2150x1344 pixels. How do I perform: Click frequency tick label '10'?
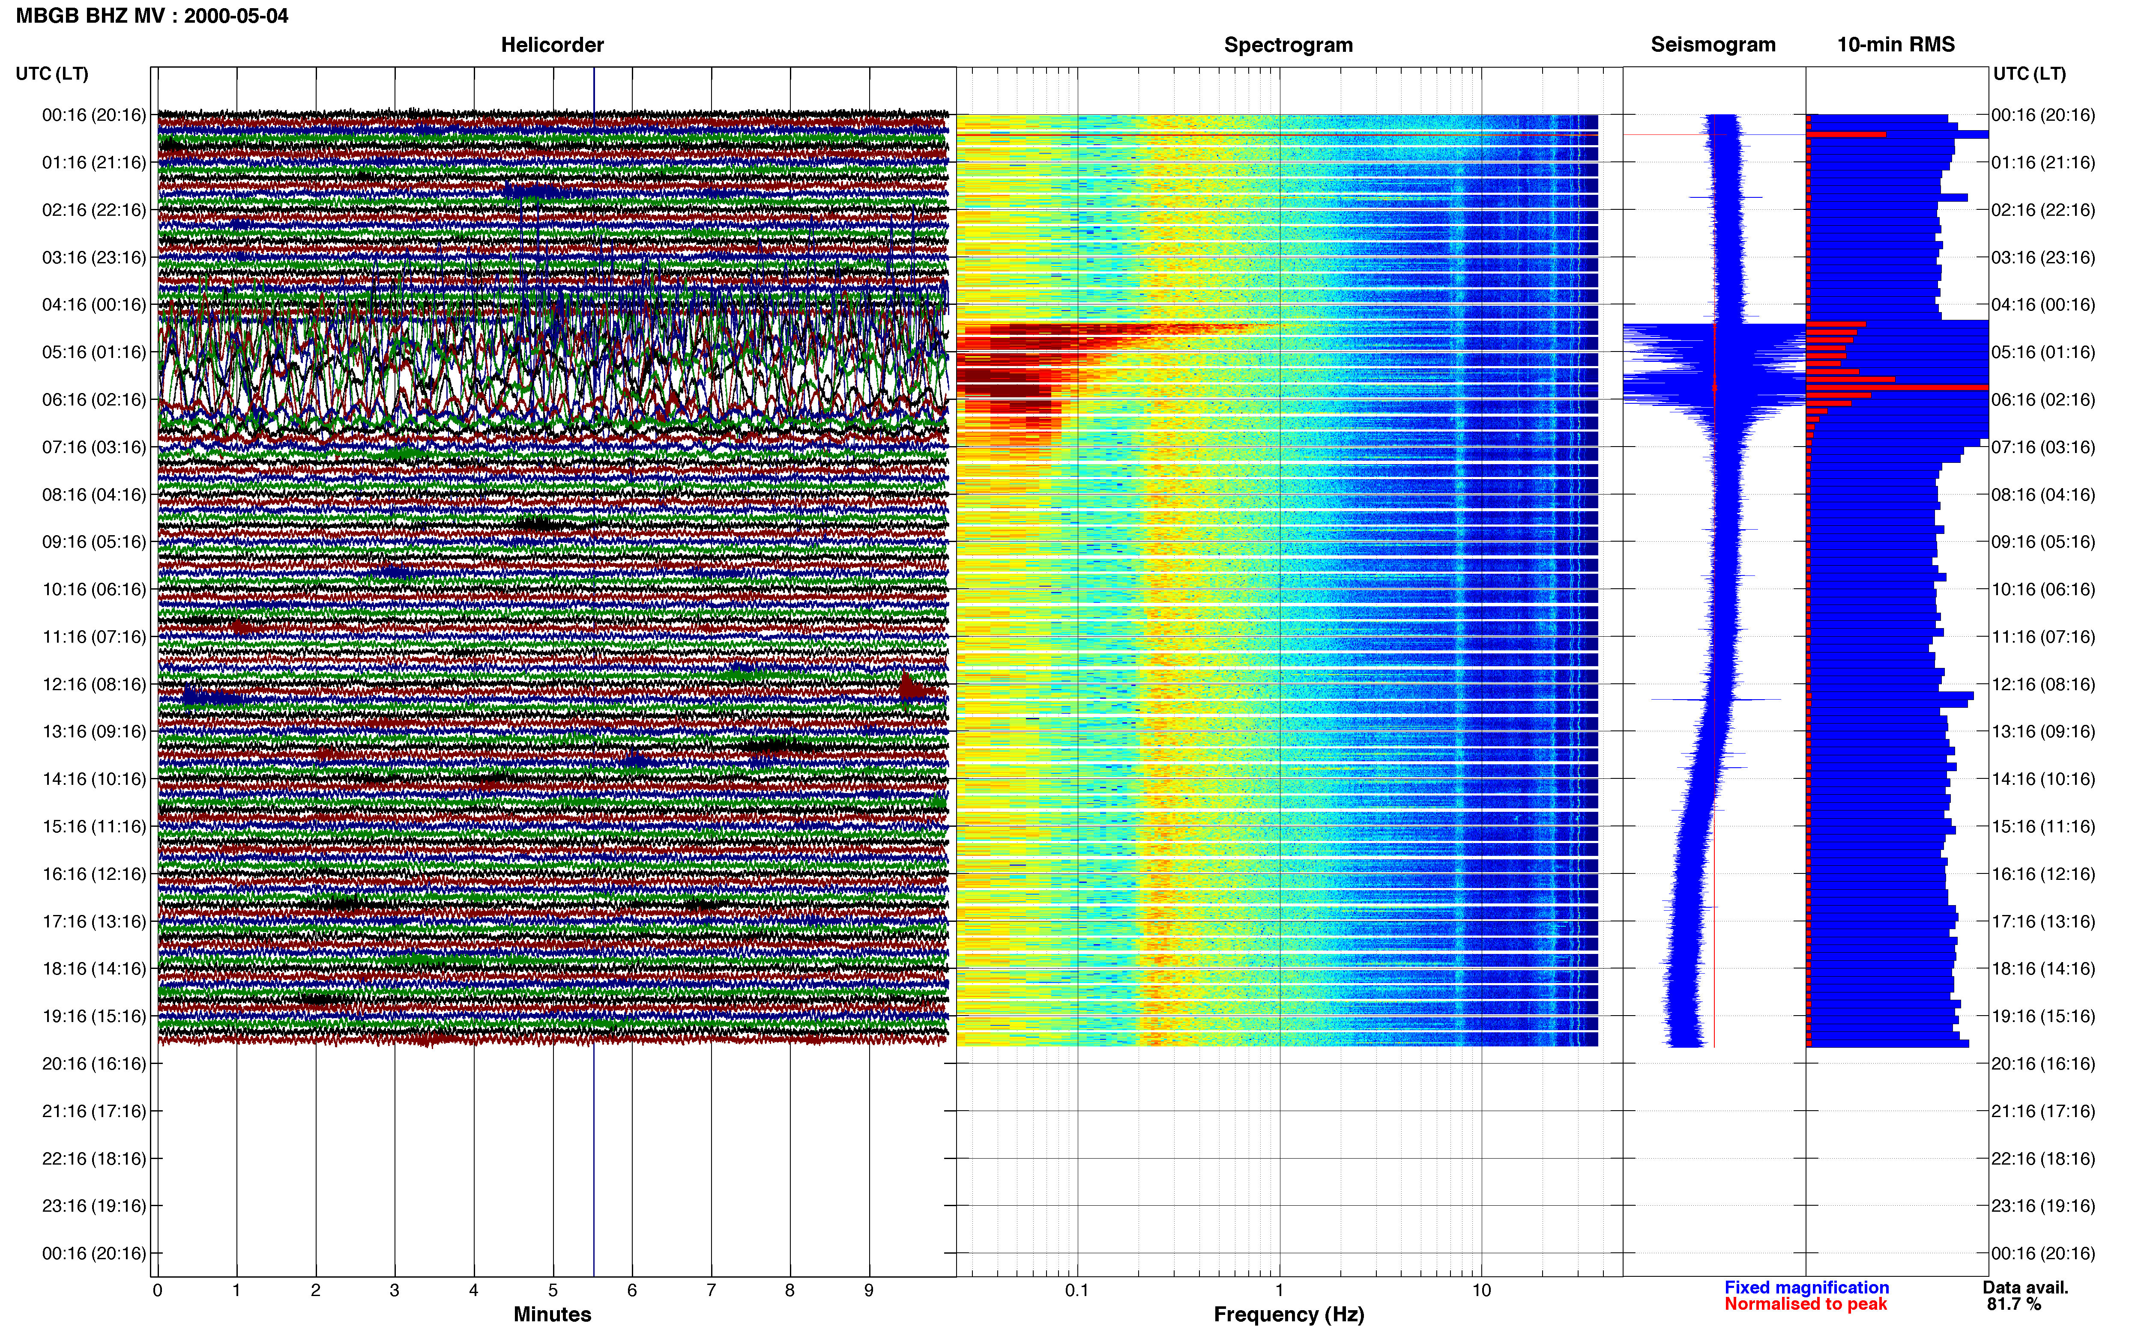tap(1481, 1290)
